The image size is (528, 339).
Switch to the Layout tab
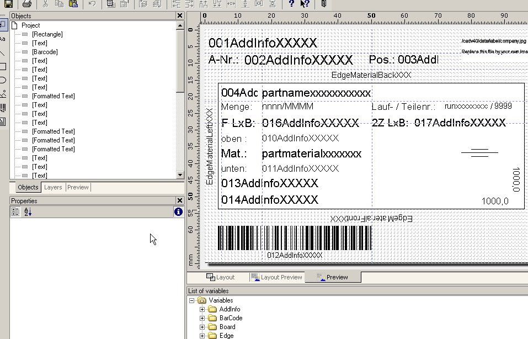[x=220, y=277]
